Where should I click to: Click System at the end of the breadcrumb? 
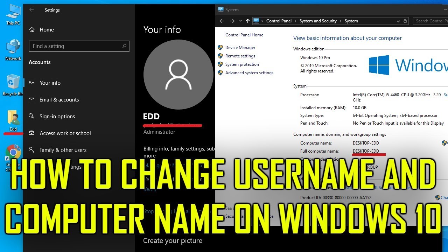pos(351,21)
